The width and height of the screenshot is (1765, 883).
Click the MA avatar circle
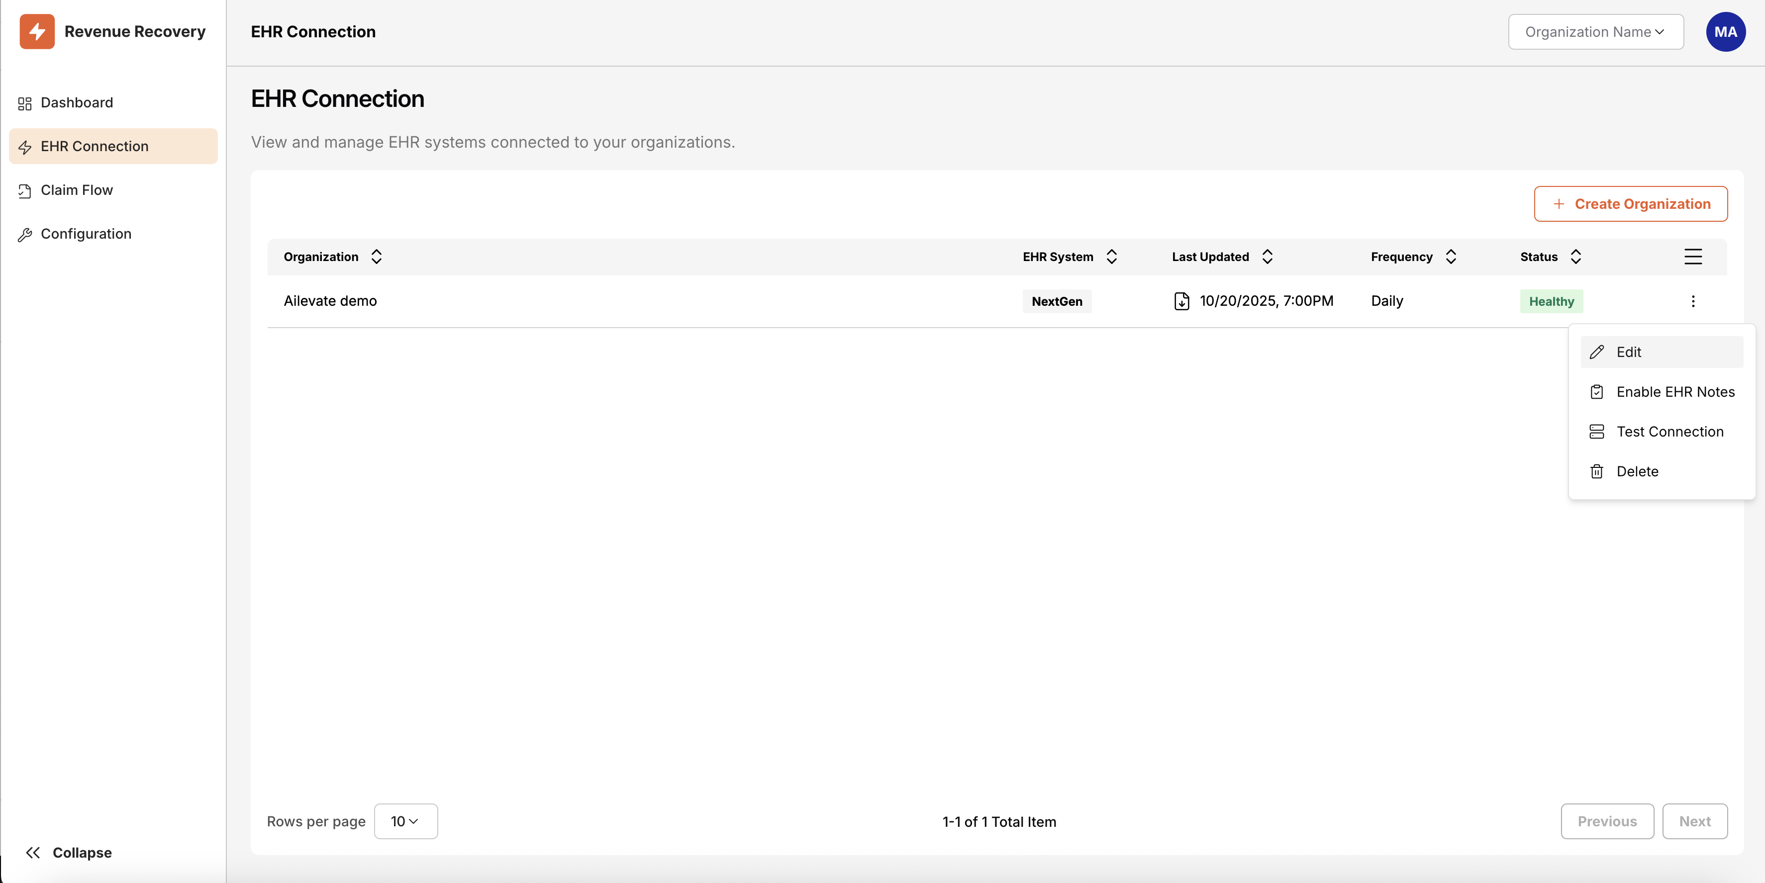[1726, 31]
